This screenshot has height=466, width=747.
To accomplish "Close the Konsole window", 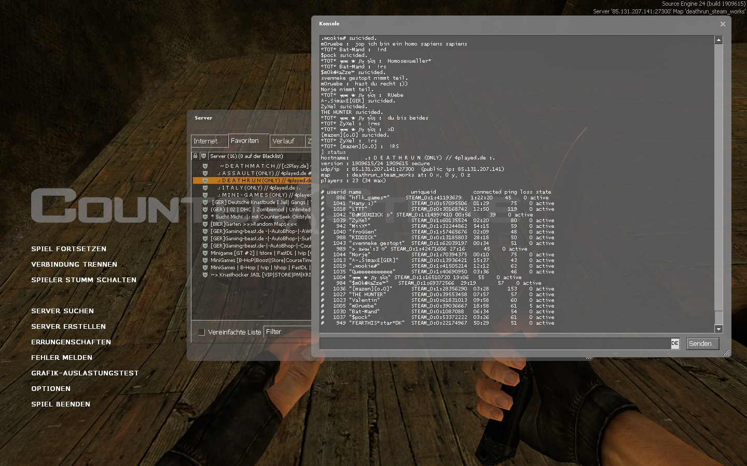I will pyautogui.click(x=723, y=24).
